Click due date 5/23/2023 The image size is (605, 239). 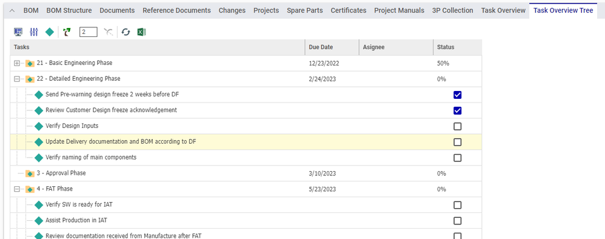[323, 190]
